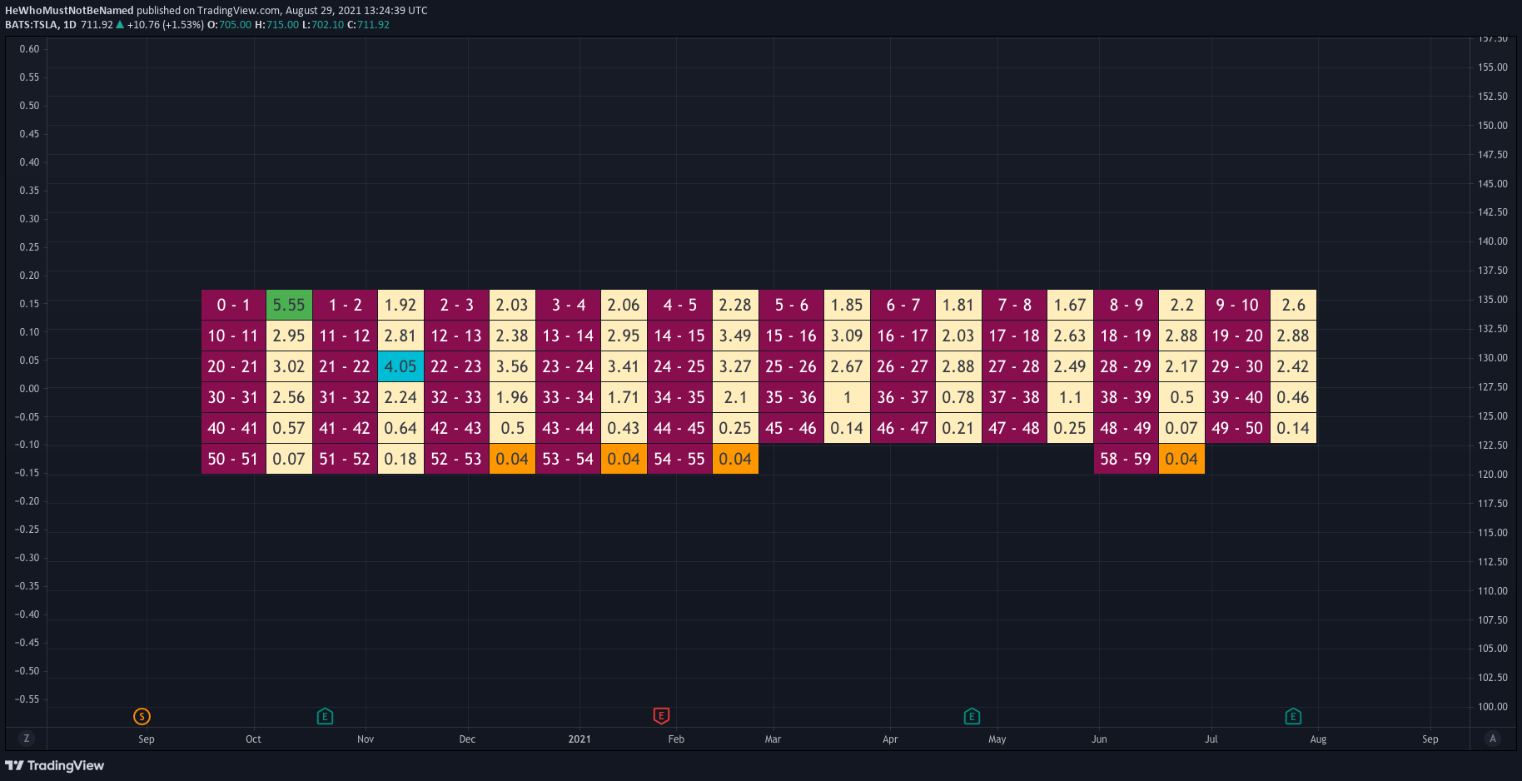The width and height of the screenshot is (1522, 781).
Task: Click the '49 - 50' range cell
Action: coord(1237,428)
